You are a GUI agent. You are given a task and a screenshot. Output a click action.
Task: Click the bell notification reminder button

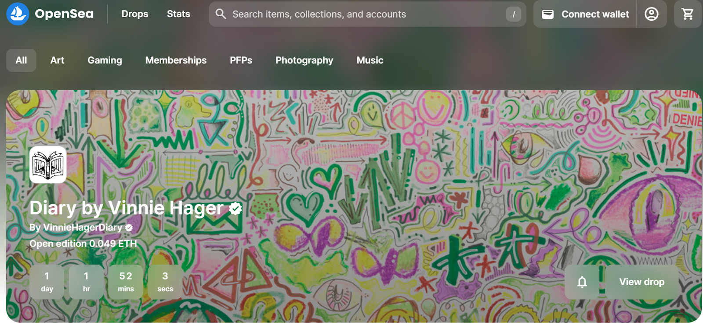pos(582,282)
